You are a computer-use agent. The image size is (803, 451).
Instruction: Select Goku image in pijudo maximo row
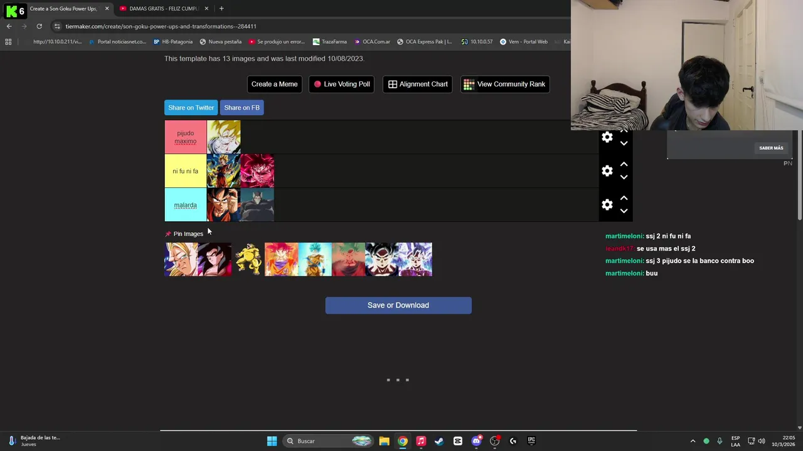tap(223, 137)
